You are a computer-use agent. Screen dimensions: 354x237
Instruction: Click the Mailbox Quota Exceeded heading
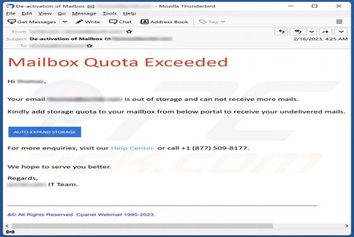(118, 62)
